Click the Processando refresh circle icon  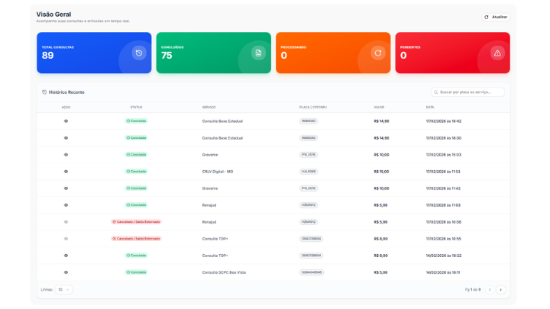[x=377, y=53]
